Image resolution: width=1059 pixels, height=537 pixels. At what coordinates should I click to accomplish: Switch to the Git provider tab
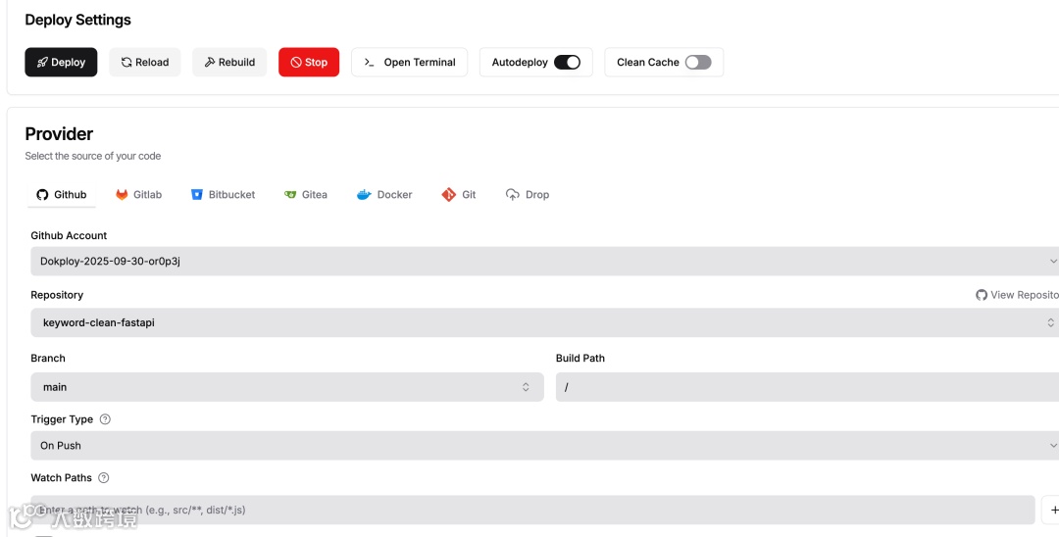pos(459,194)
